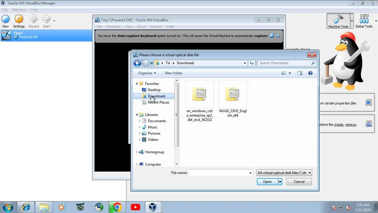Open the Start button dropdown arrow
This screenshot has height=213, width=378.
click(54, 21)
